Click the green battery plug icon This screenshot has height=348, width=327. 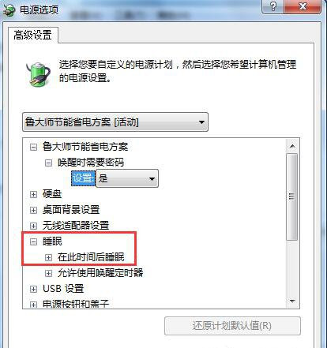tap(39, 74)
